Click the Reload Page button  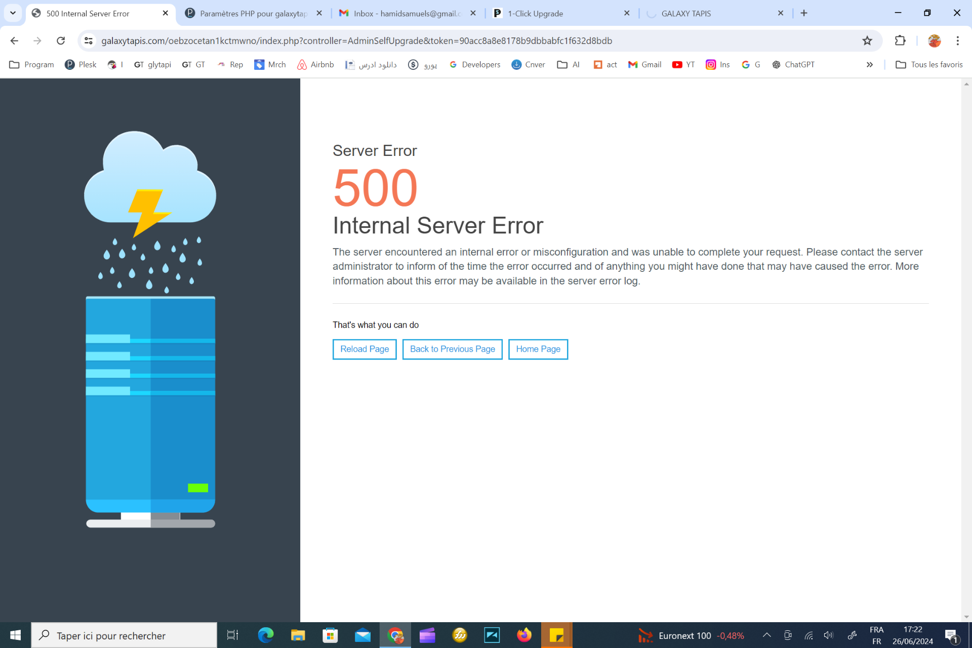(364, 349)
